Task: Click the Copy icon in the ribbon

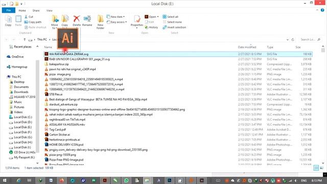Action: (x=8, y=20)
